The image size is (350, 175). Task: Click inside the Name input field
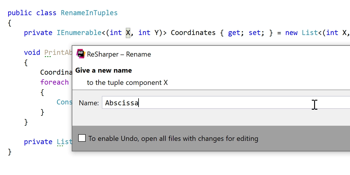pos(226,103)
